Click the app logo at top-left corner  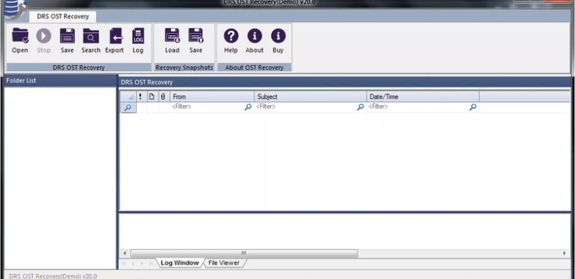click(x=15, y=9)
